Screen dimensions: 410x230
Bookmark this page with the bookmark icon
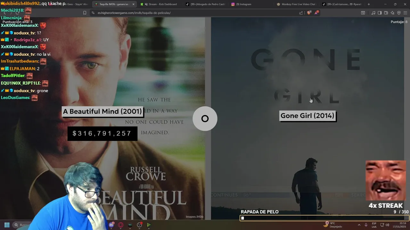(x=85, y=13)
